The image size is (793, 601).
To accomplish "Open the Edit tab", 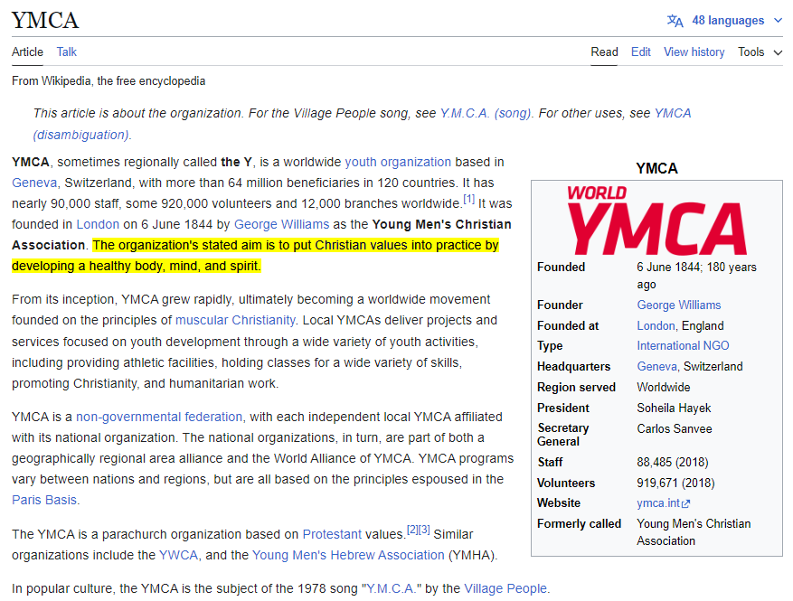I will [x=641, y=52].
